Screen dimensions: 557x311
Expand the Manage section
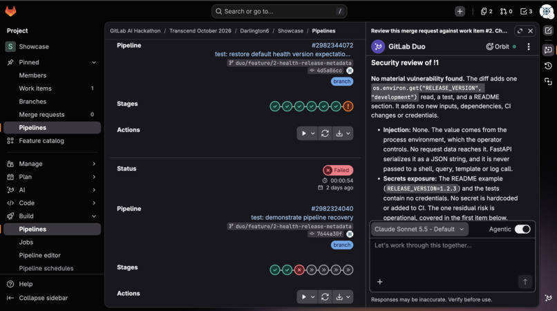53,164
